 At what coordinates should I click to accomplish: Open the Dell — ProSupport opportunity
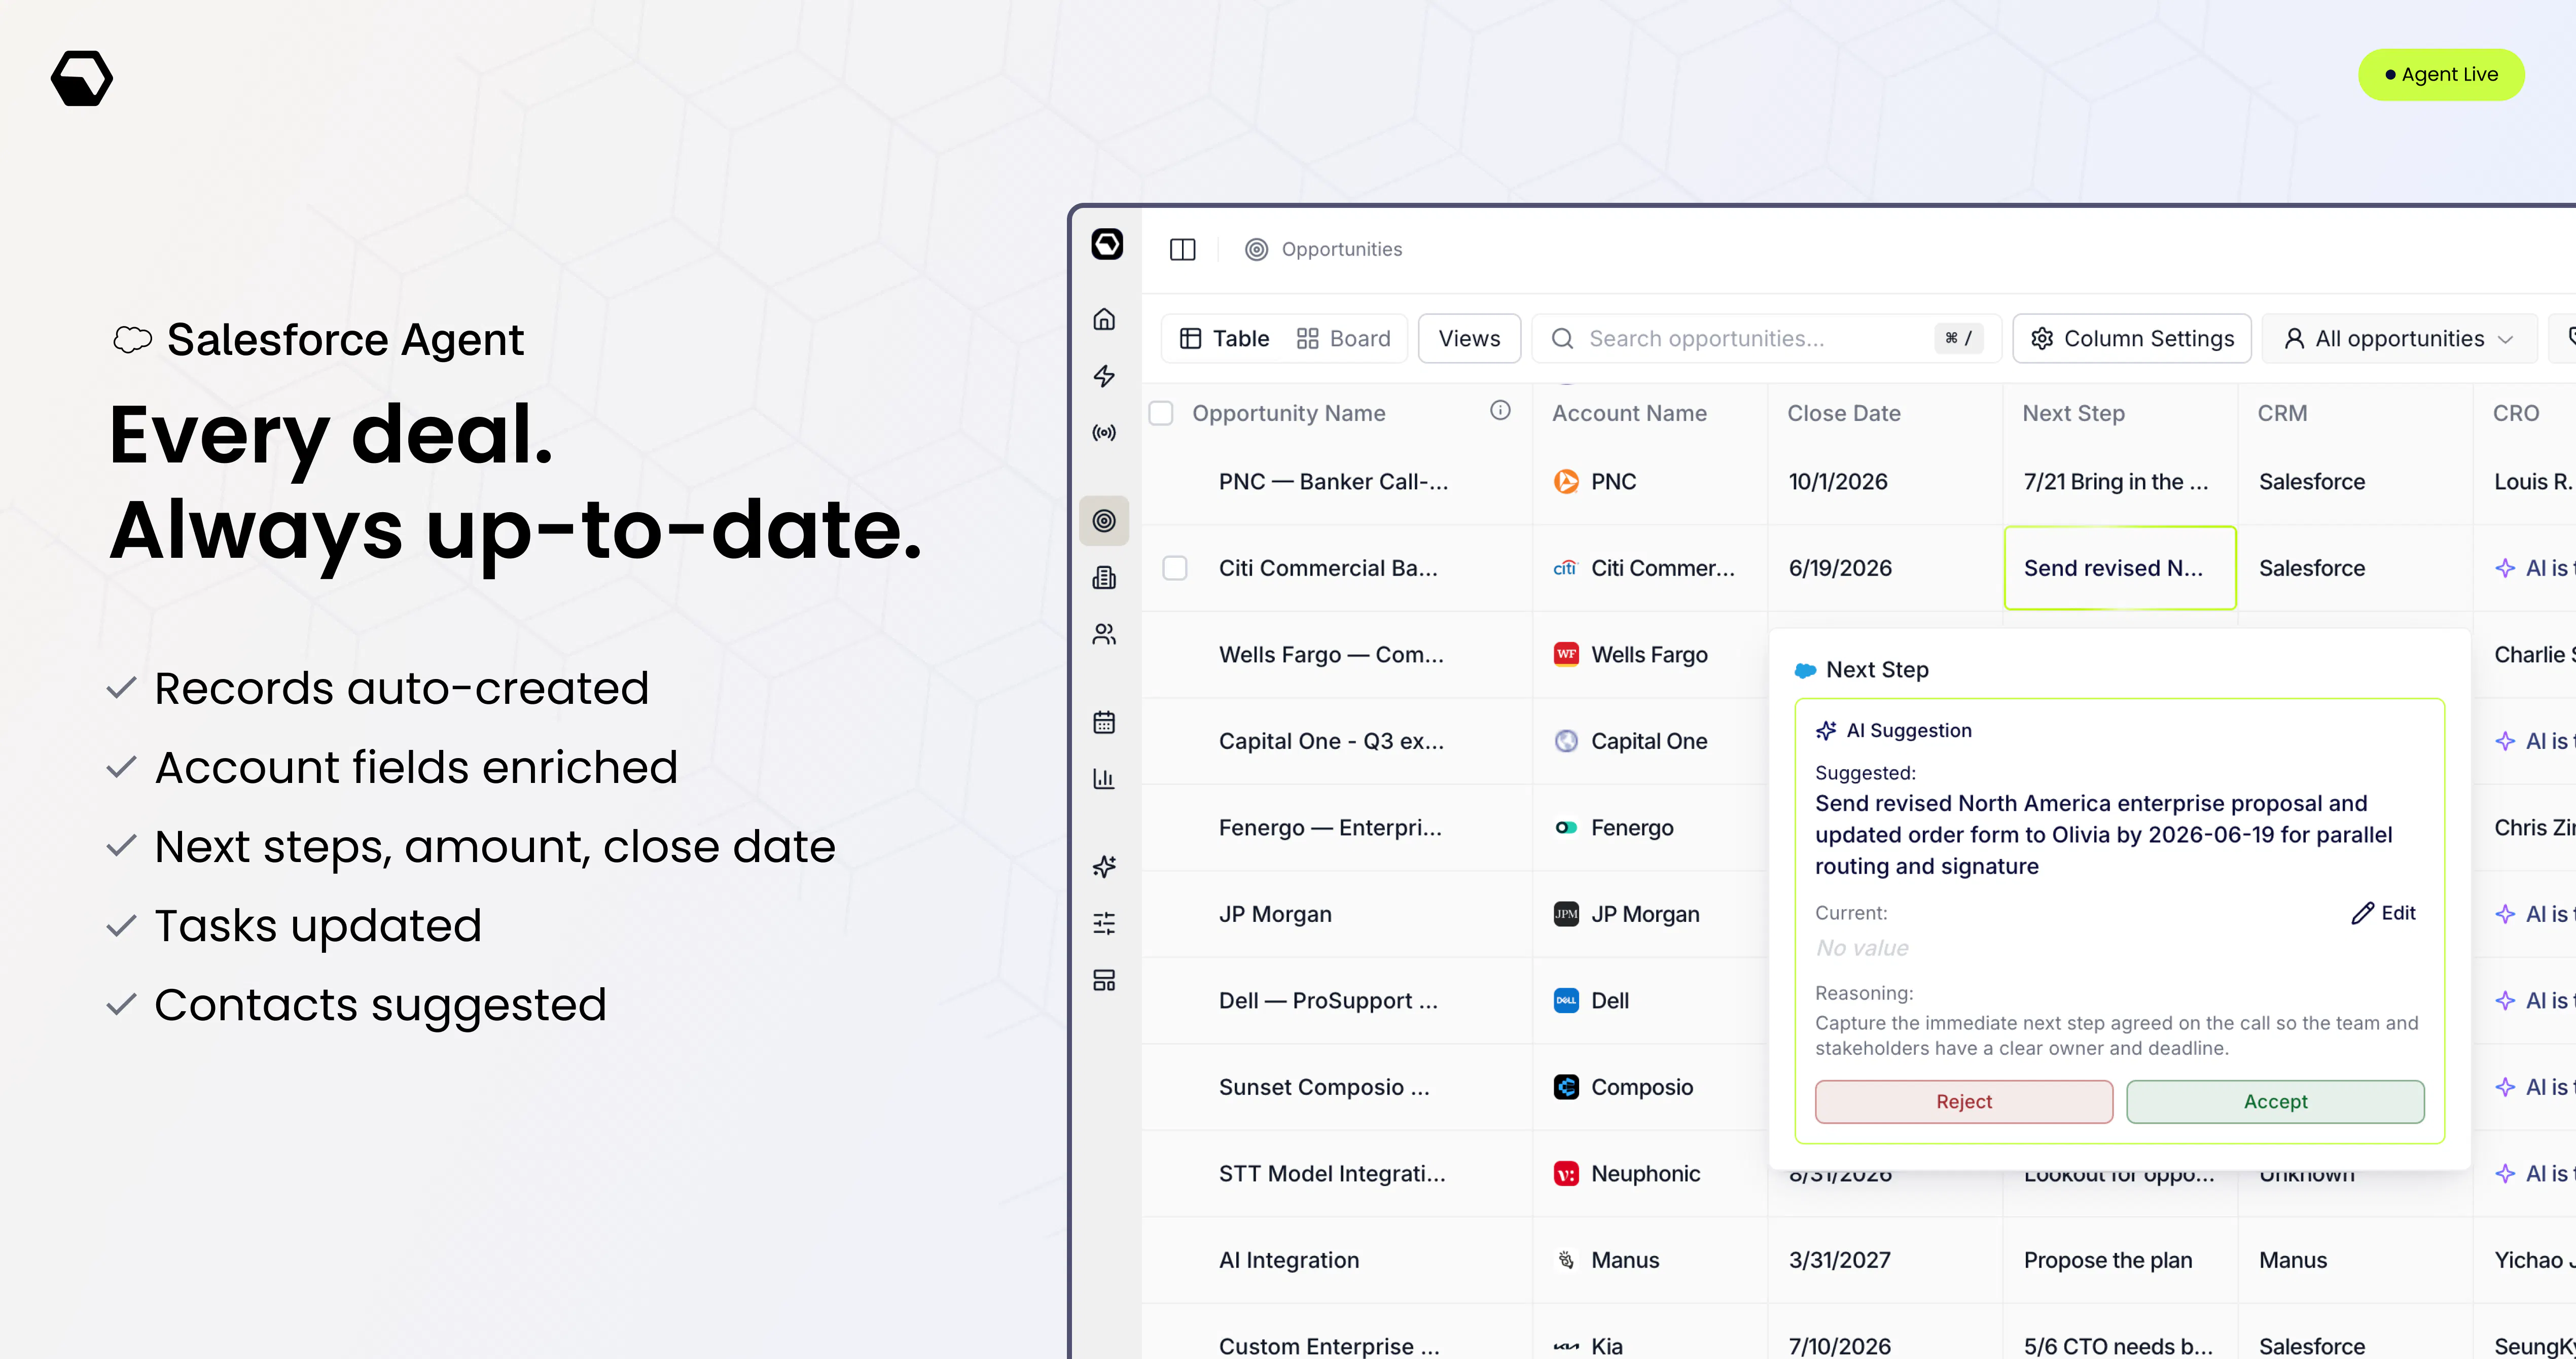1328,1001
